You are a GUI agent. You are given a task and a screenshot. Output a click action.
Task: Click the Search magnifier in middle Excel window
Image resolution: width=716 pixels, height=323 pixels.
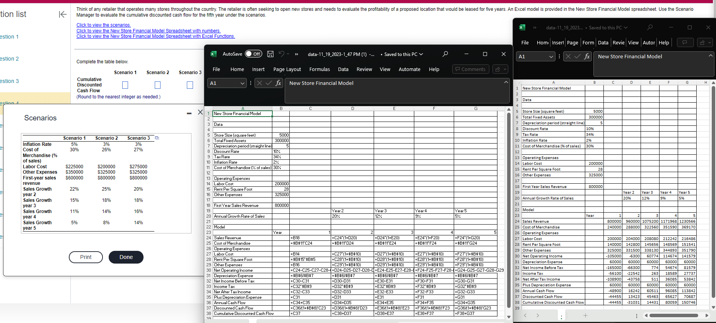coord(445,54)
